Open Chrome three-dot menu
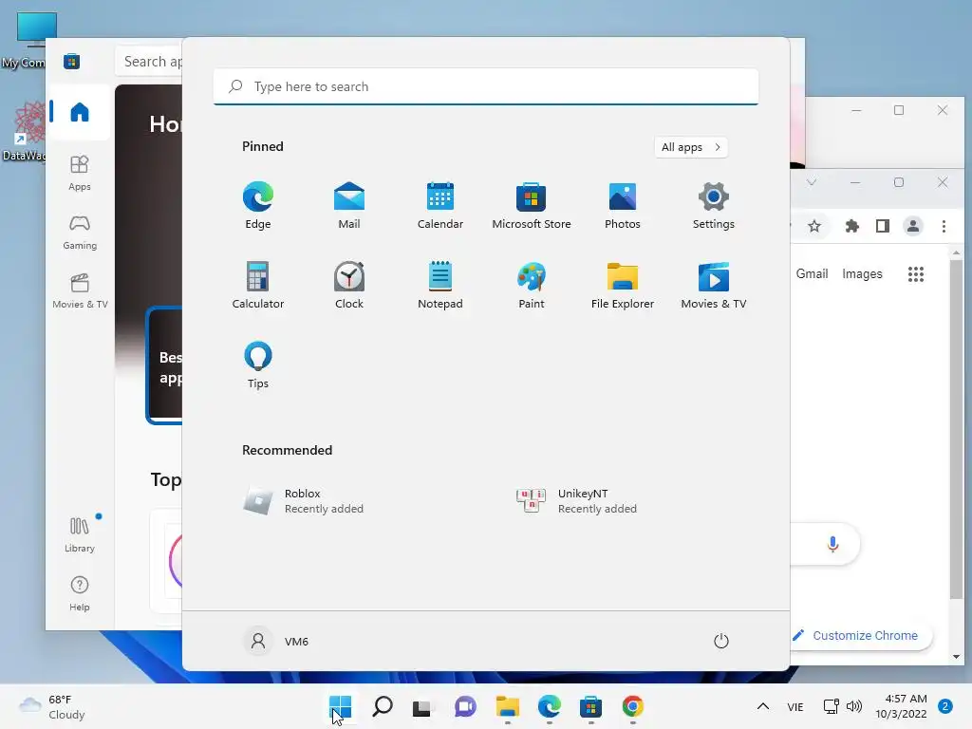The height and width of the screenshot is (729, 972). coord(944,226)
